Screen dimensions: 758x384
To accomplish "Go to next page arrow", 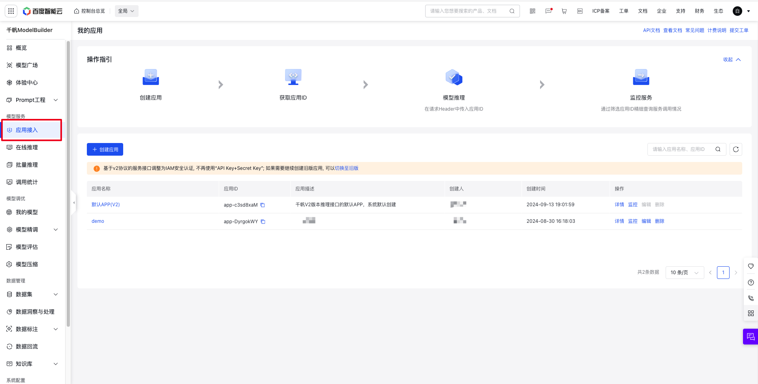I will pos(736,273).
